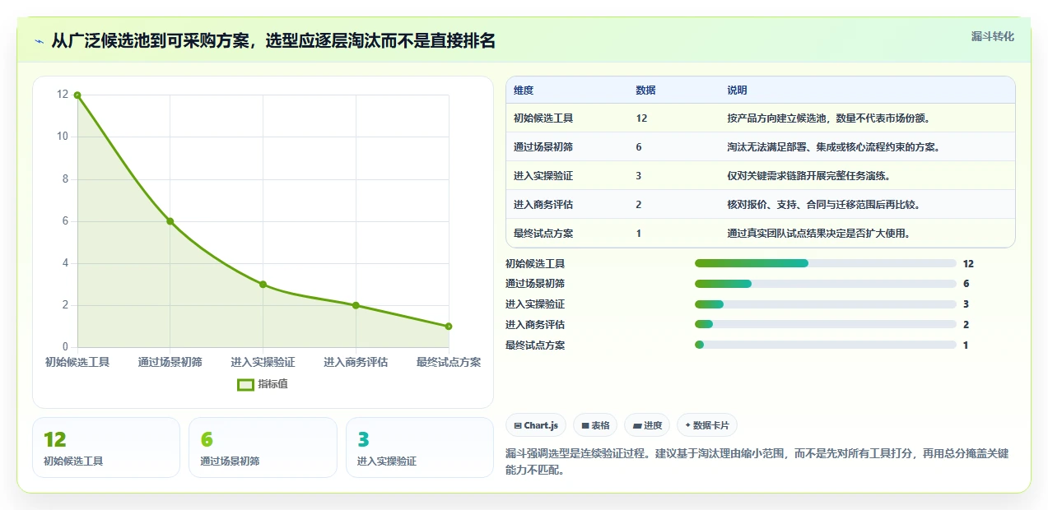Click the value 12 at the progress bar end
The width and height of the screenshot is (1048, 510).
(968, 264)
